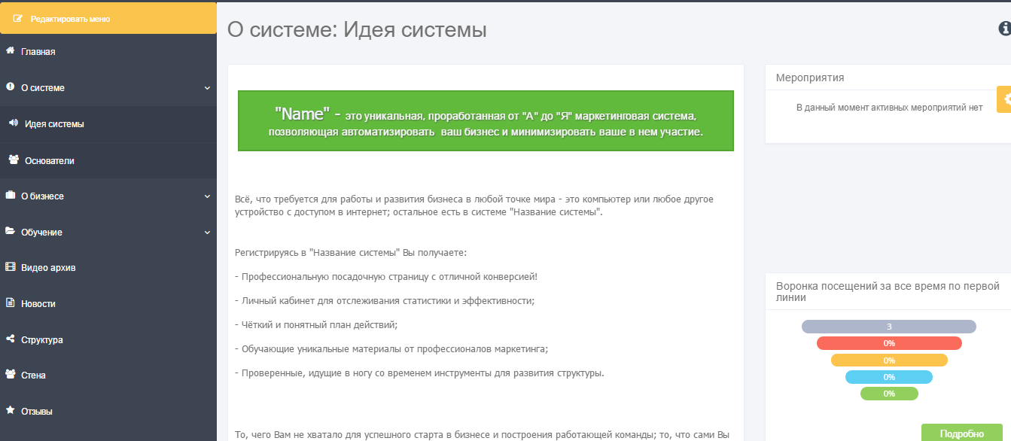This screenshot has height=441, width=1011.
Task: Expand the Обучение menu chevron
Action: pyautogui.click(x=207, y=233)
